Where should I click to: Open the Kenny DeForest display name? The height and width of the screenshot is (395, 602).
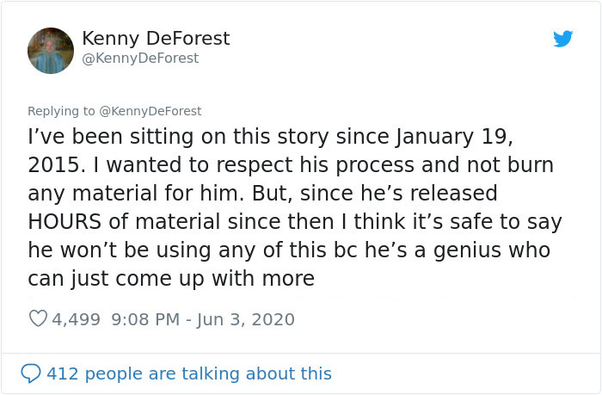pos(156,38)
